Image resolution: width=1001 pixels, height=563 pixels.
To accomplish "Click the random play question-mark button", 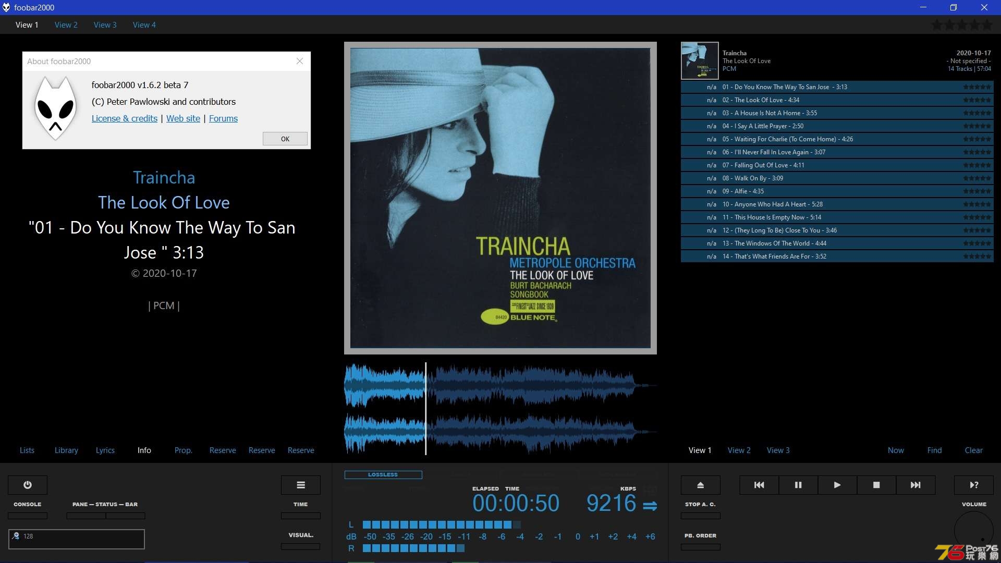I will pyautogui.click(x=974, y=485).
